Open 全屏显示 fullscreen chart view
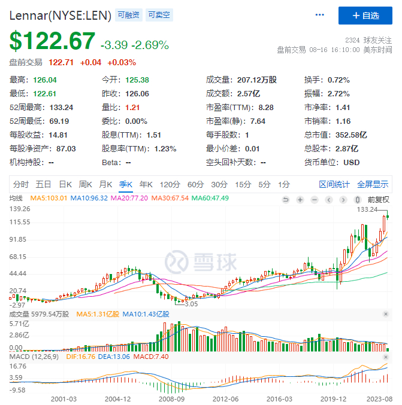The height and width of the screenshot is (405, 402). 373,184
